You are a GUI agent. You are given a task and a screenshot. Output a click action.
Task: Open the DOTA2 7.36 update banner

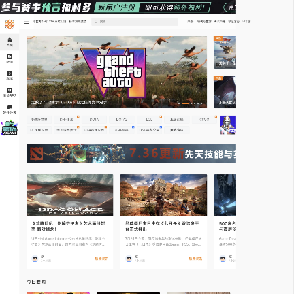(x=131, y=154)
